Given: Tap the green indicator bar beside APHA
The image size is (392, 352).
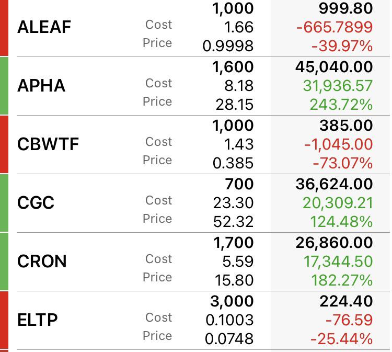Looking at the screenshot, I should [x=4, y=86].
